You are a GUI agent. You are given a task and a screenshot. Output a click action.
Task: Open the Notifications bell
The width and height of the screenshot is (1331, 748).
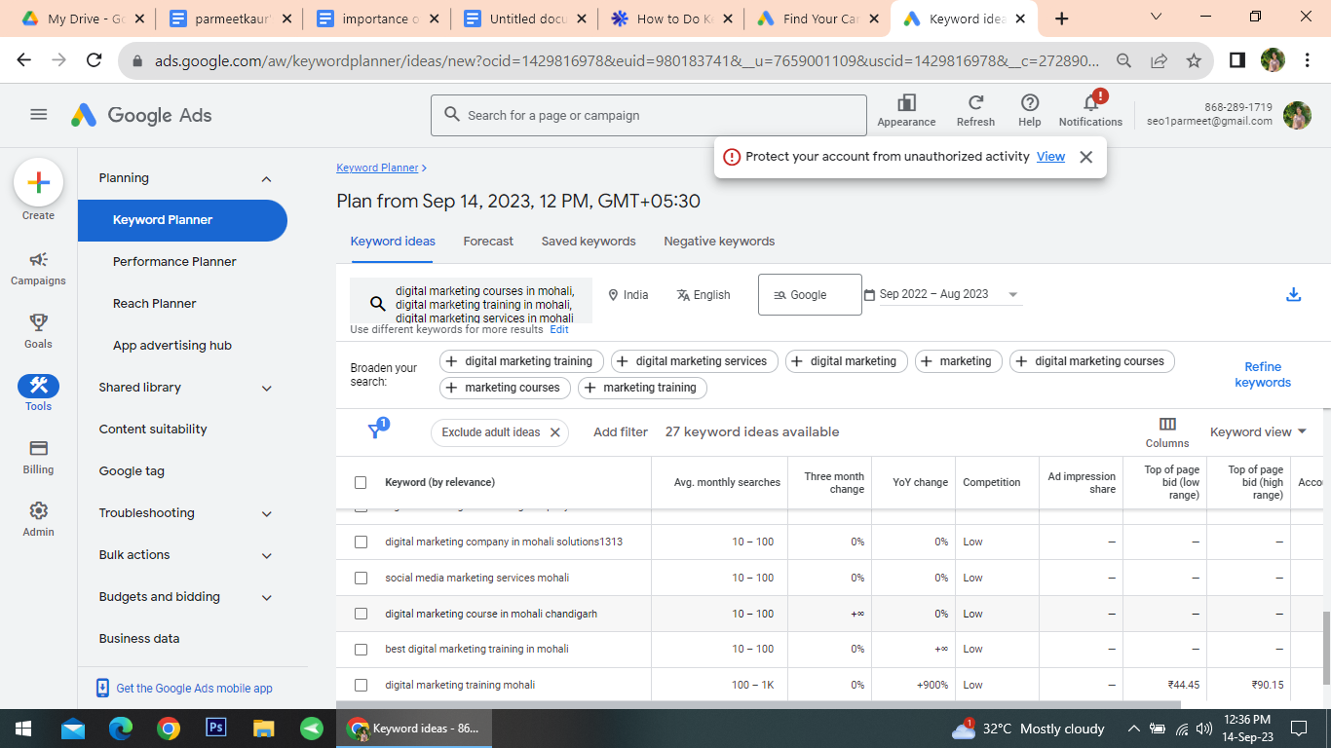click(x=1090, y=110)
